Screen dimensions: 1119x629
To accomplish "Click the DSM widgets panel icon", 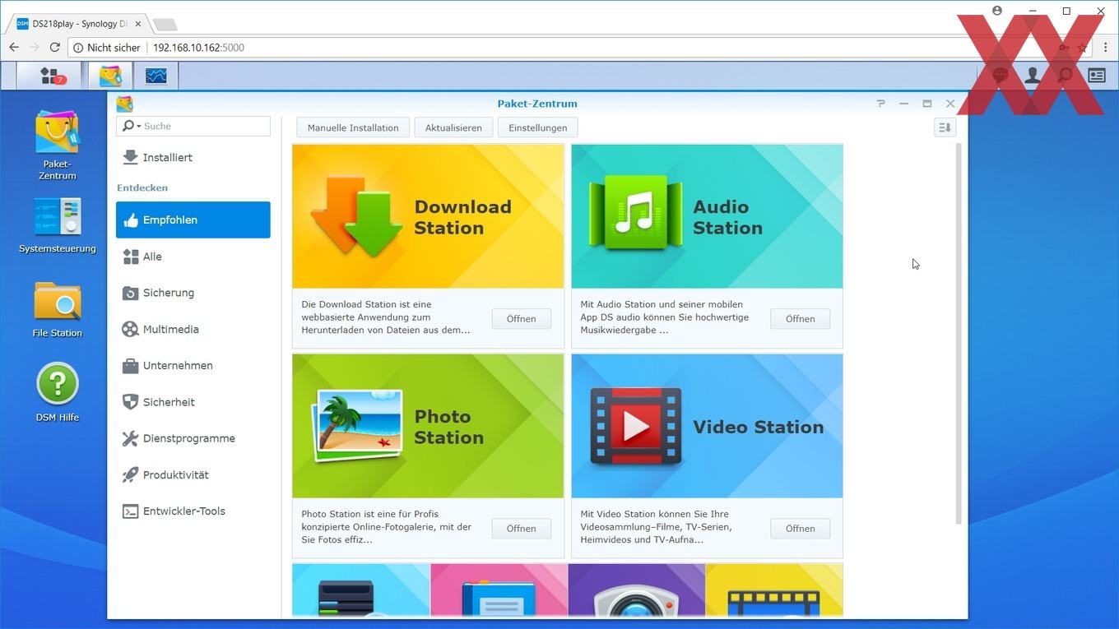I will (1097, 76).
